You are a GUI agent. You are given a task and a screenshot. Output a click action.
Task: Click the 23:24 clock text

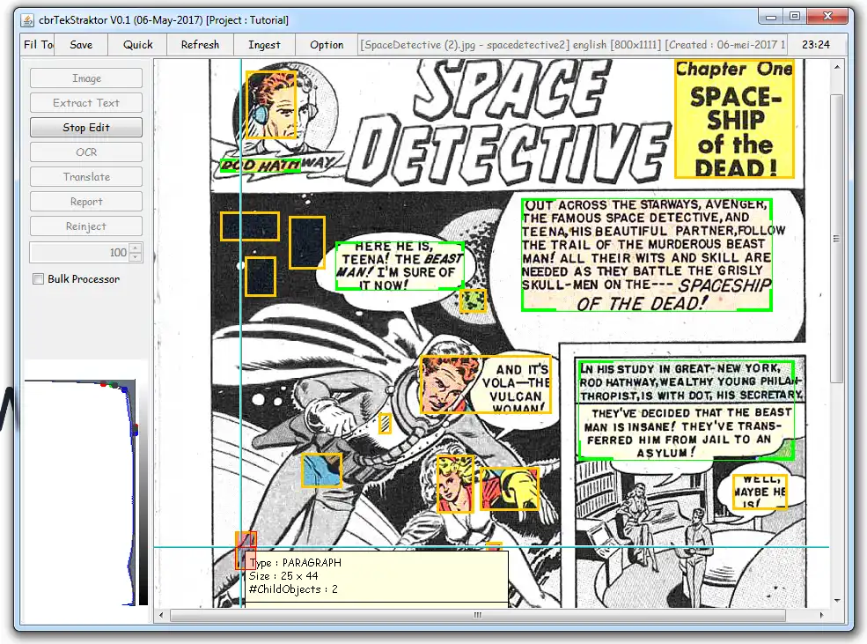click(x=816, y=45)
